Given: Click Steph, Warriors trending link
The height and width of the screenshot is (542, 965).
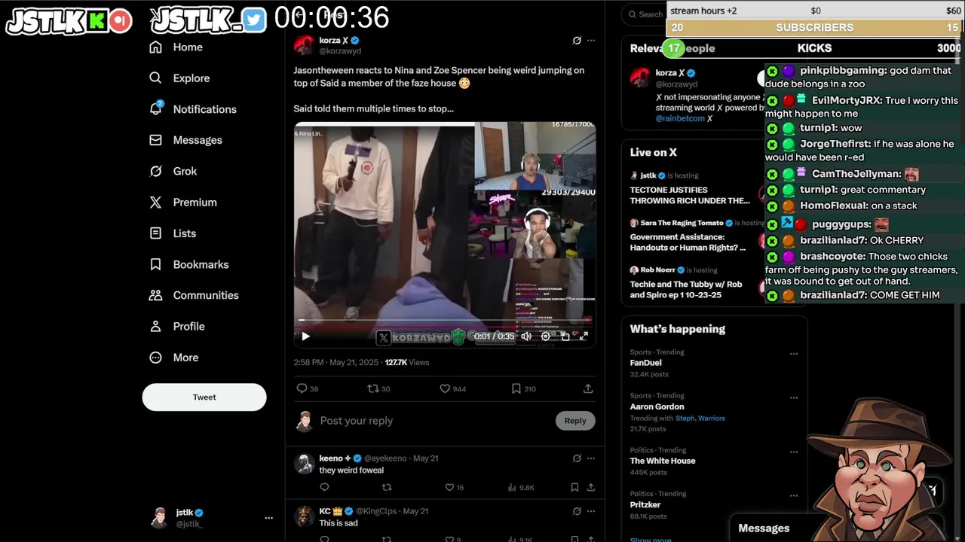Looking at the screenshot, I should [x=700, y=419].
